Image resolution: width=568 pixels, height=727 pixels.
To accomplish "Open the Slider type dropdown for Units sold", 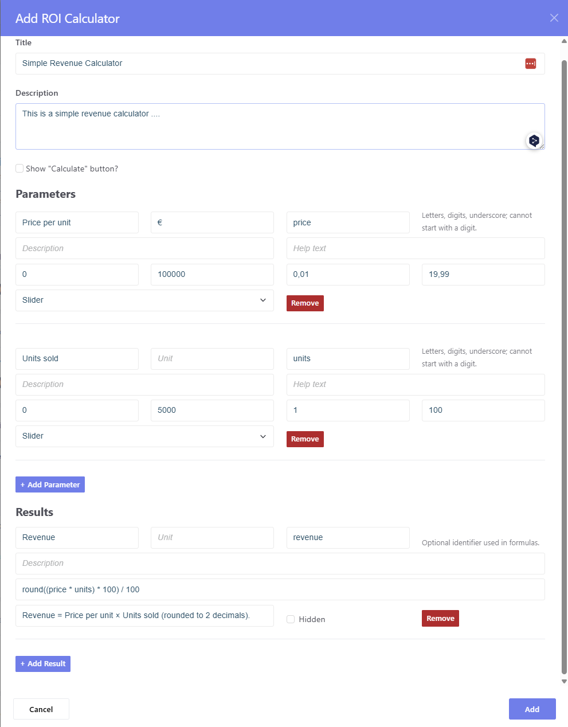I will point(144,436).
